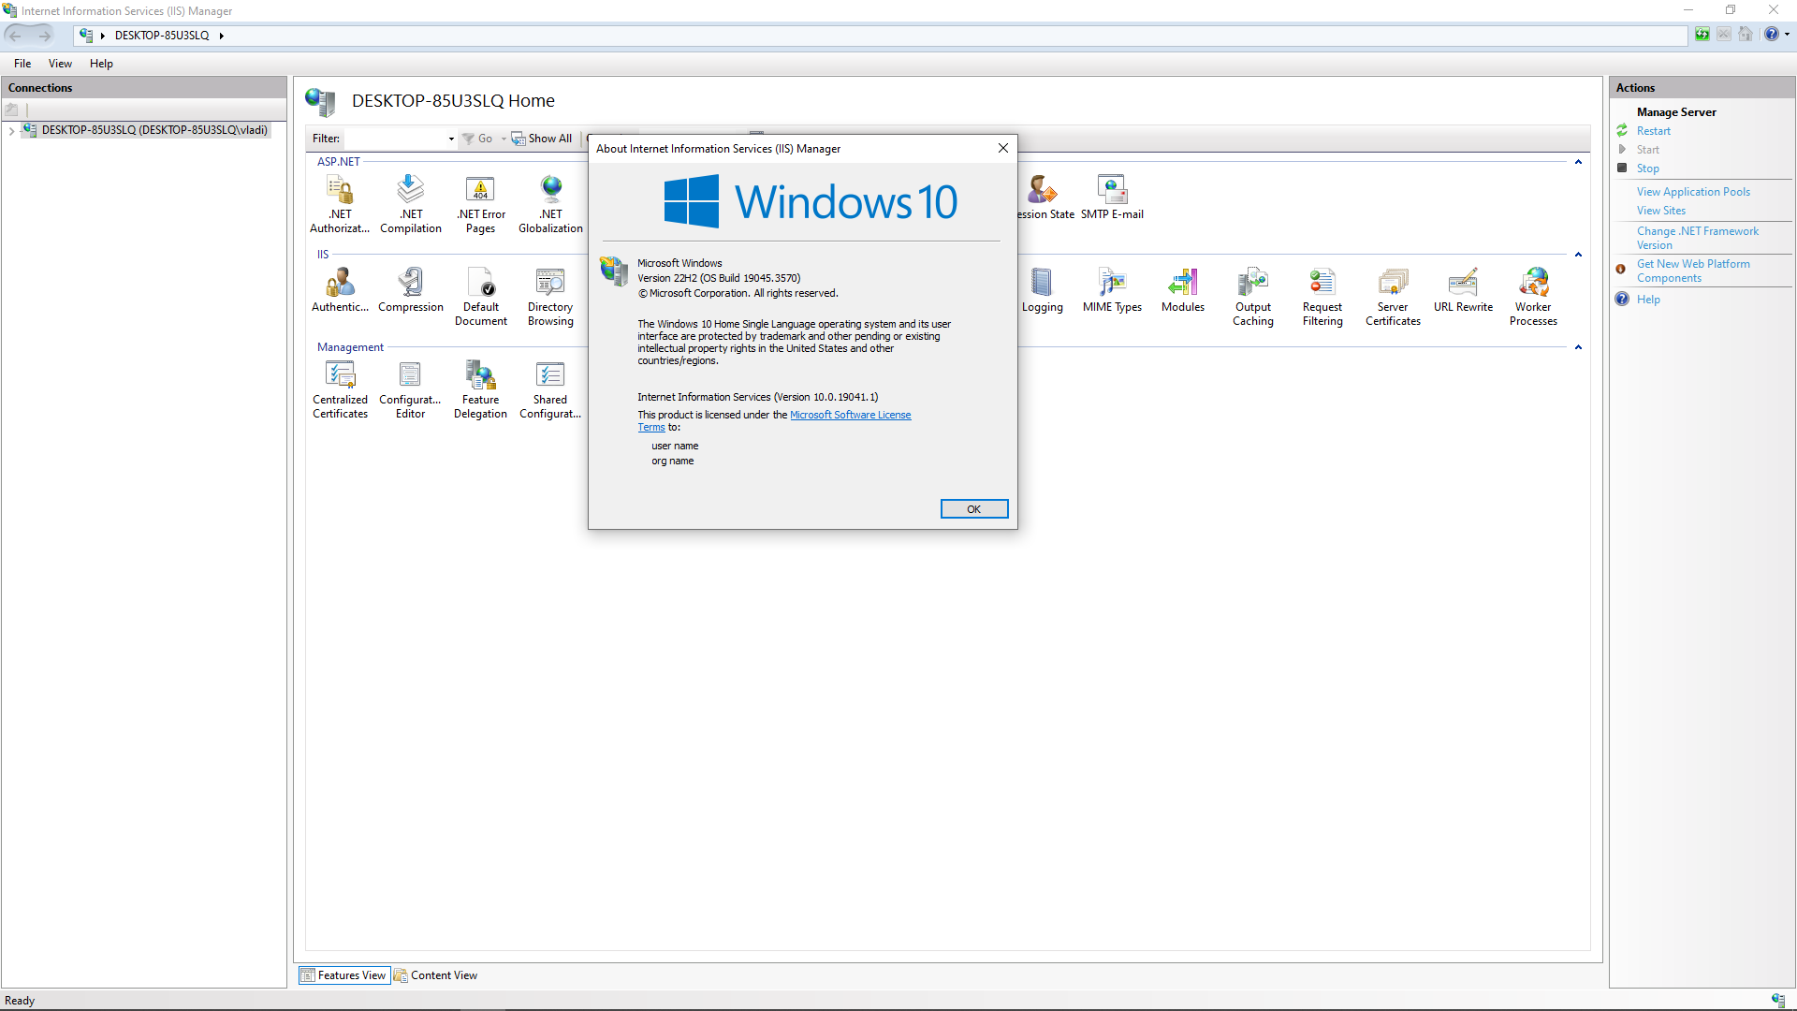Open the Modules feature
This screenshot has height=1011, width=1797.
pos(1183,289)
